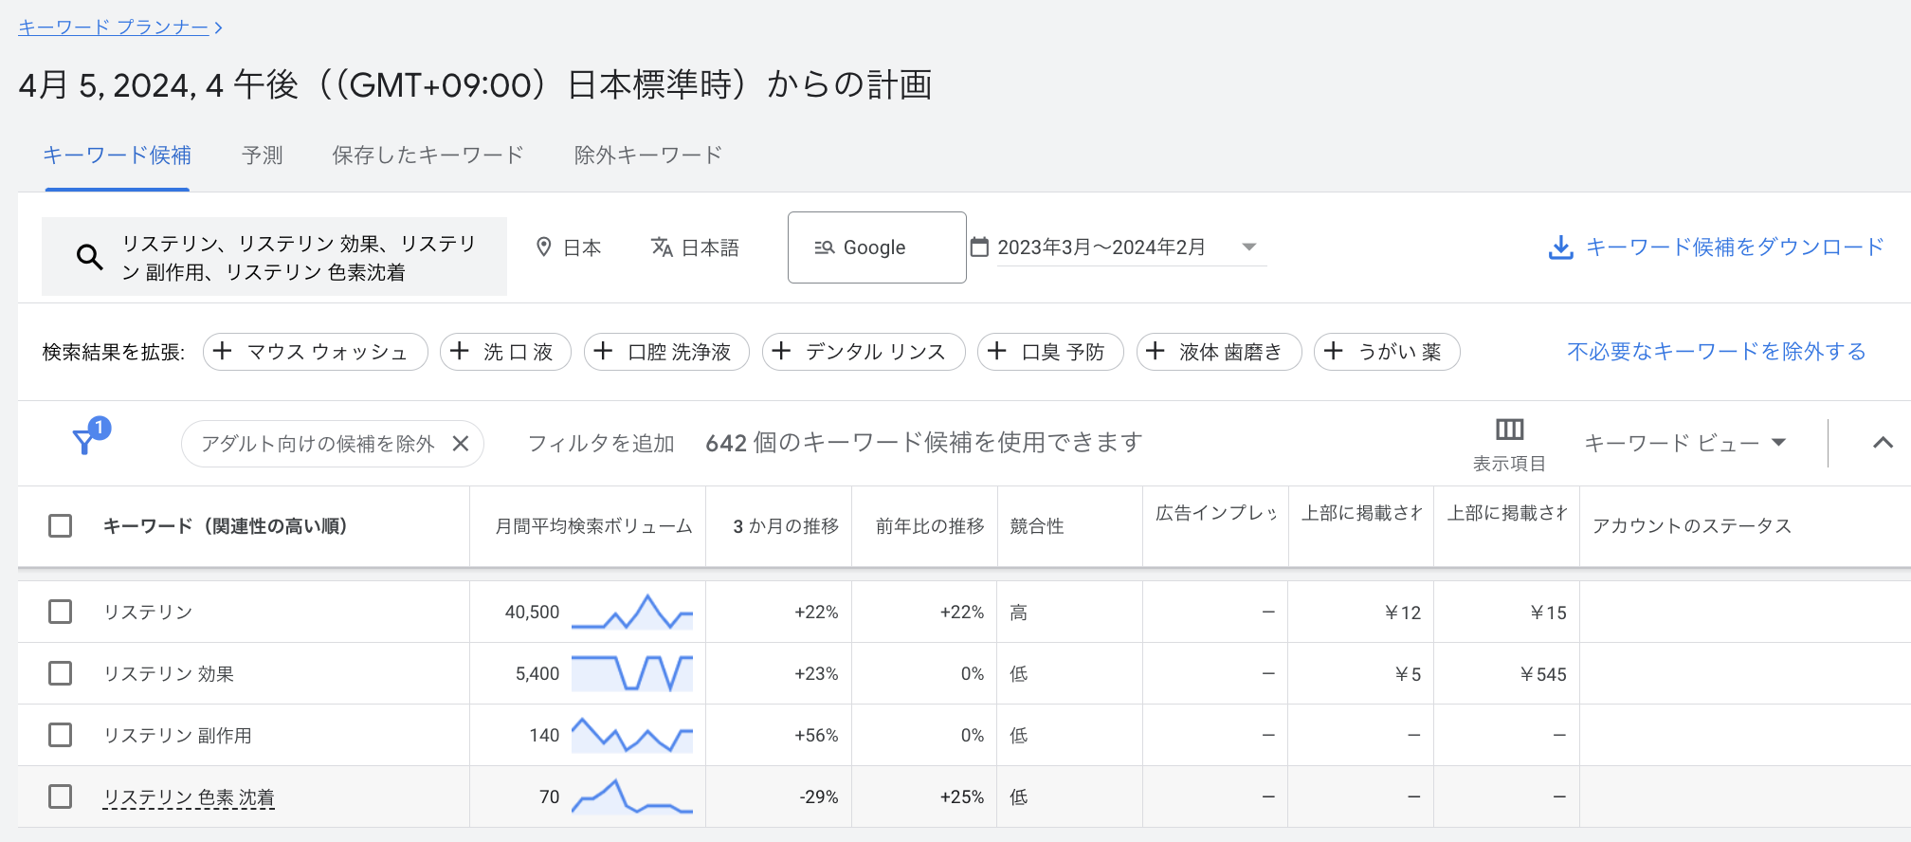
Task: Check the box for リステリン 色素 沈着 row
Action: coord(60,796)
